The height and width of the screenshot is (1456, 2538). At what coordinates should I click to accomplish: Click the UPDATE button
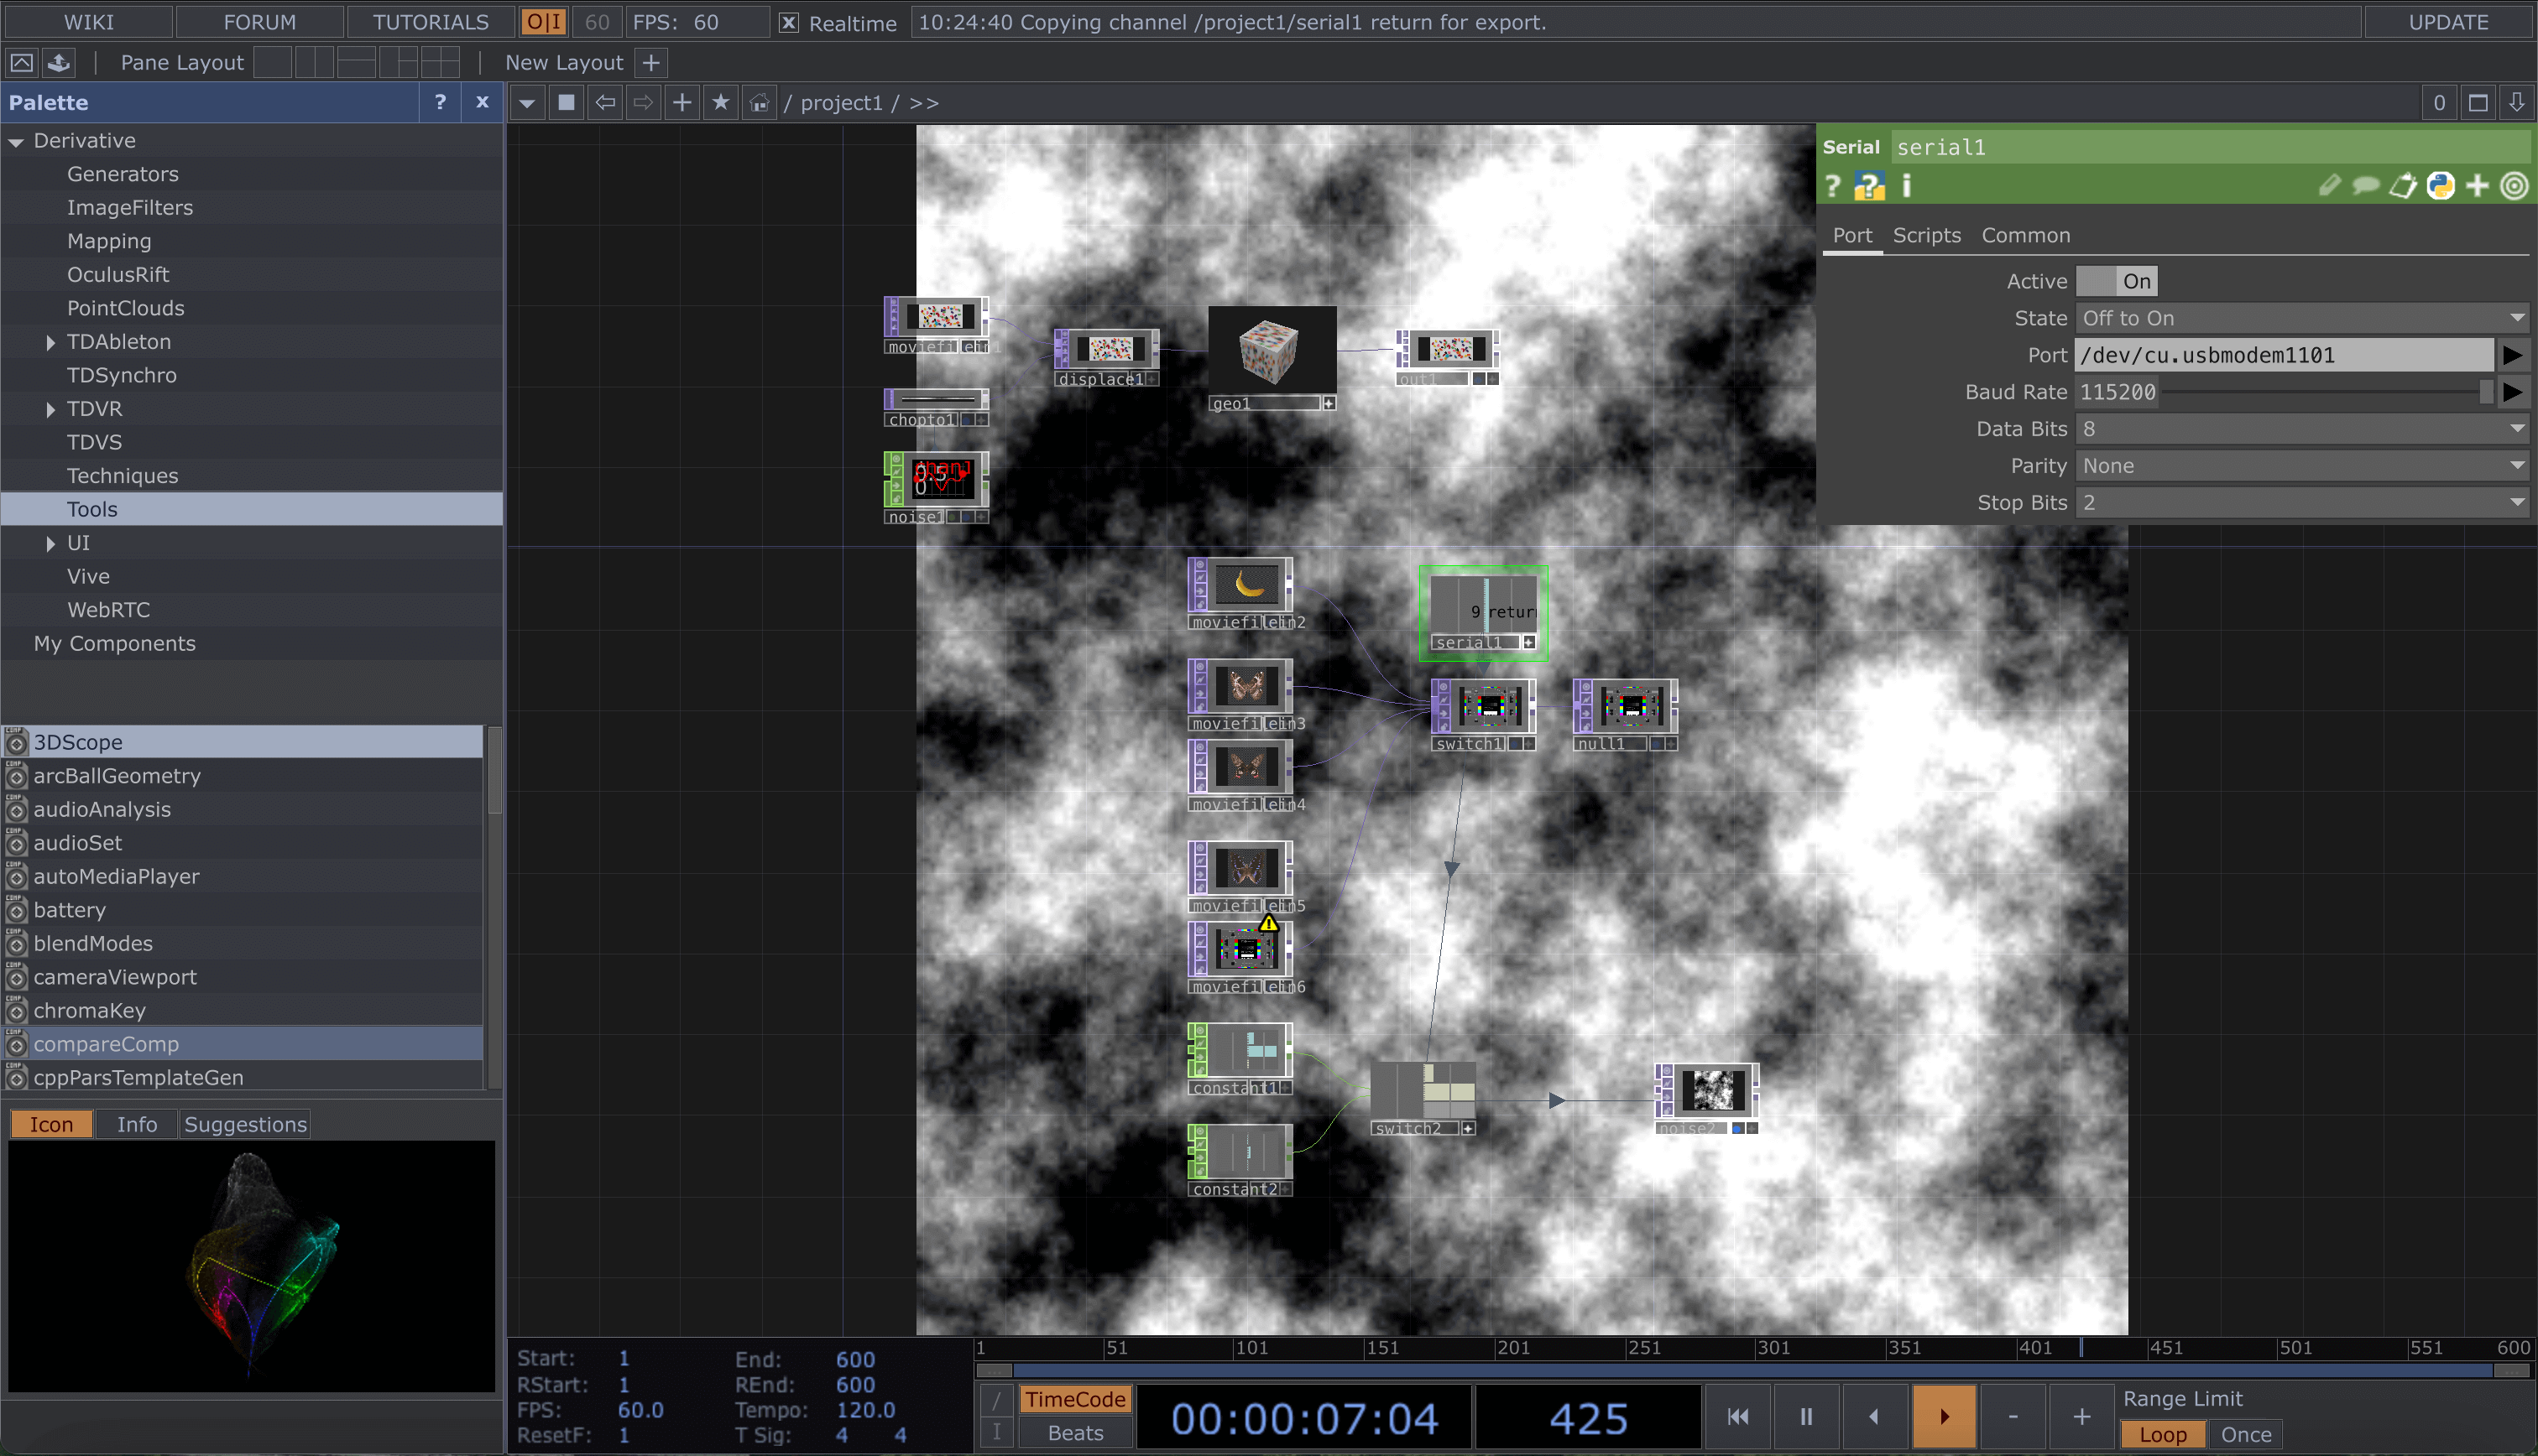2448,22
